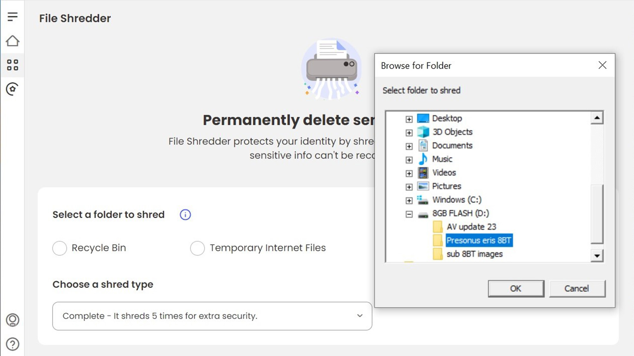
Task: Open the apps grid icon in sidebar
Action: [12, 65]
